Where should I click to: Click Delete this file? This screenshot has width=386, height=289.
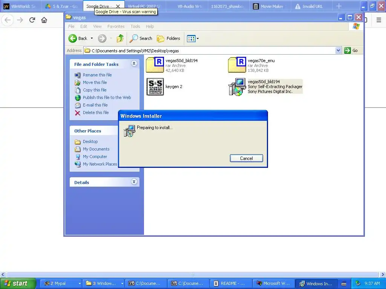[x=95, y=113]
